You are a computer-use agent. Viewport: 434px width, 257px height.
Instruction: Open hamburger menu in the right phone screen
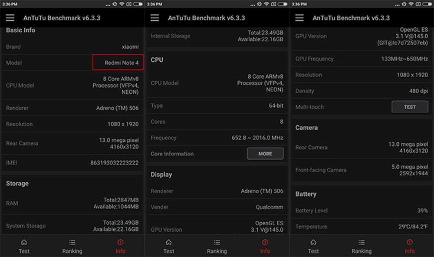point(299,18)
